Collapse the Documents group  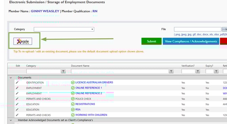tap(11, 78)
